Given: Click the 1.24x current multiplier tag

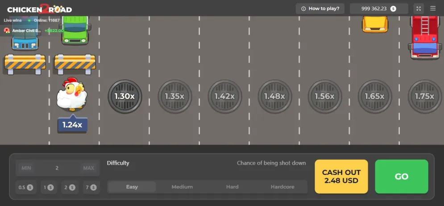Looking at the screenshot, I should click(x=72, y=124).
